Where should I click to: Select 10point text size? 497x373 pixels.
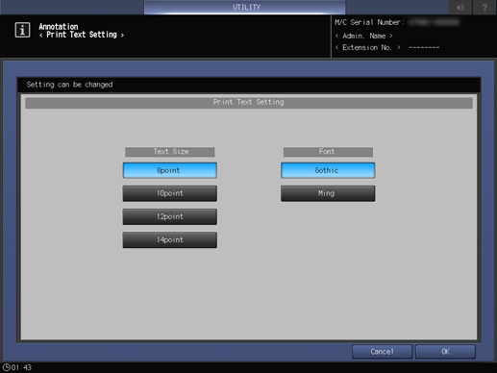[170, 193]
